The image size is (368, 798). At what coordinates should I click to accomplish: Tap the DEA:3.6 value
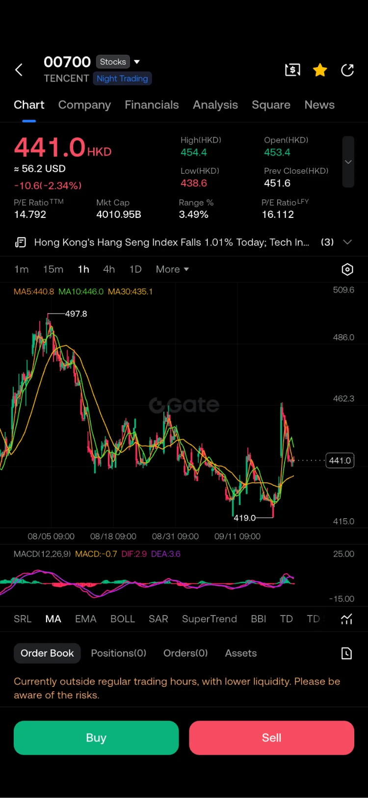166,554
